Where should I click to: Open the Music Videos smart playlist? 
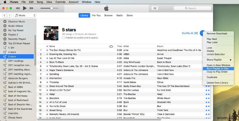pyautogui.click(x=16, y=26)
